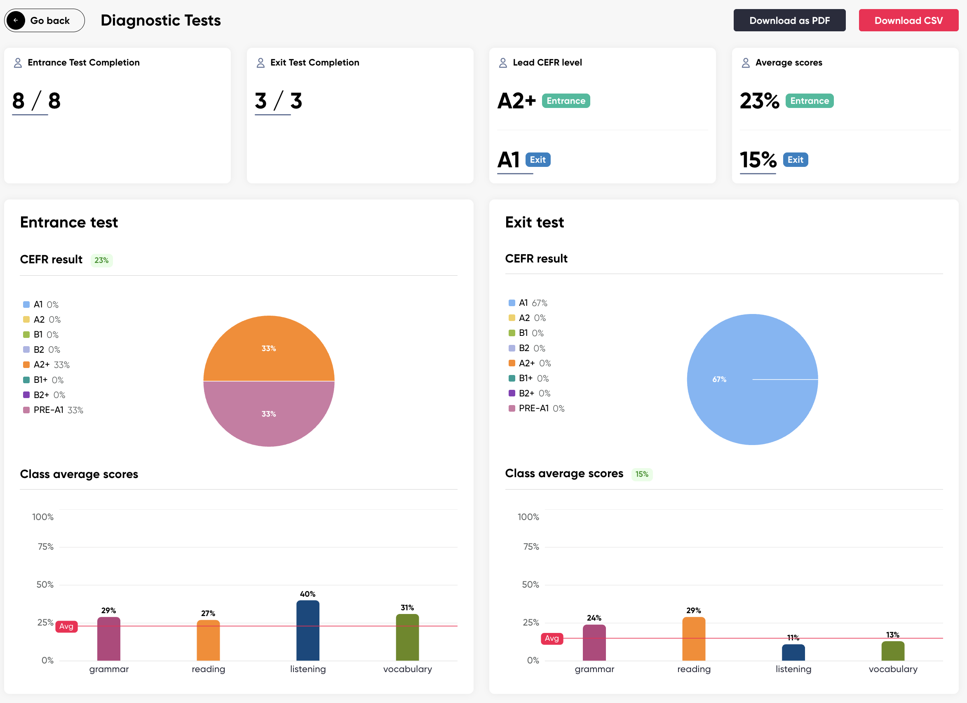Click the Average scores person icon
The width and height of the screenshot is (967, 703).
746,63
